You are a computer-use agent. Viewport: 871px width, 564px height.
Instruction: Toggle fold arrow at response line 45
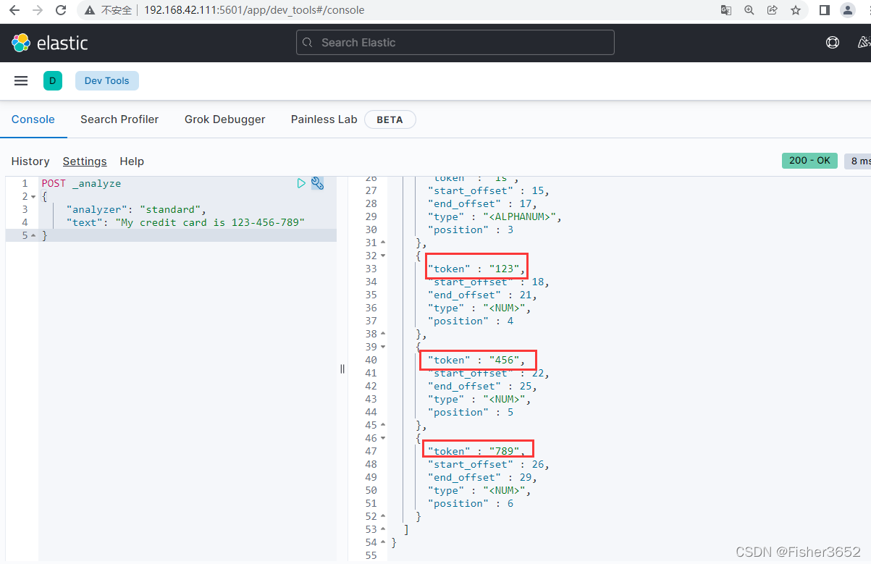(383, 425)
